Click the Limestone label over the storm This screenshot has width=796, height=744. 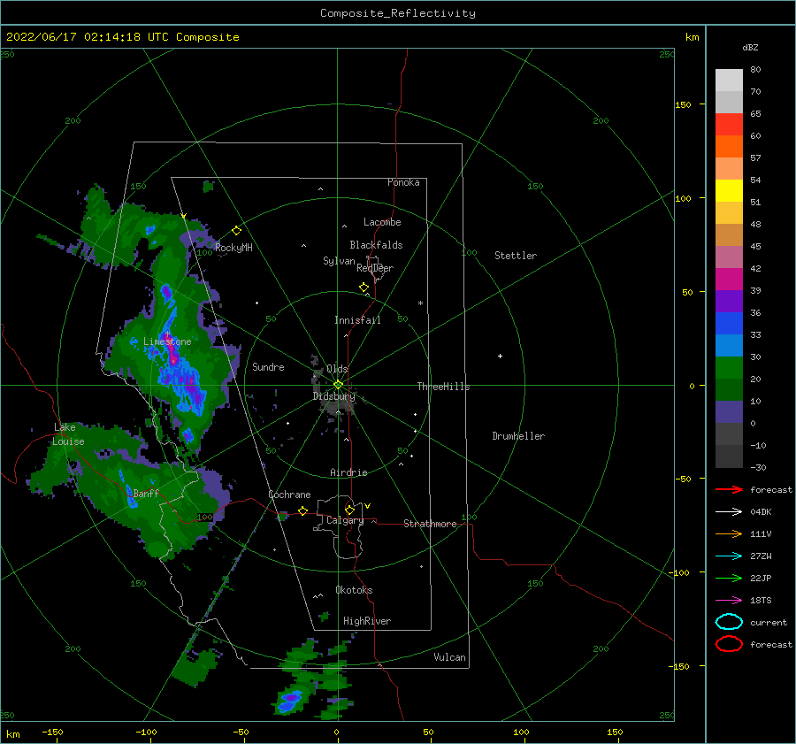click(x=167, y=341)
